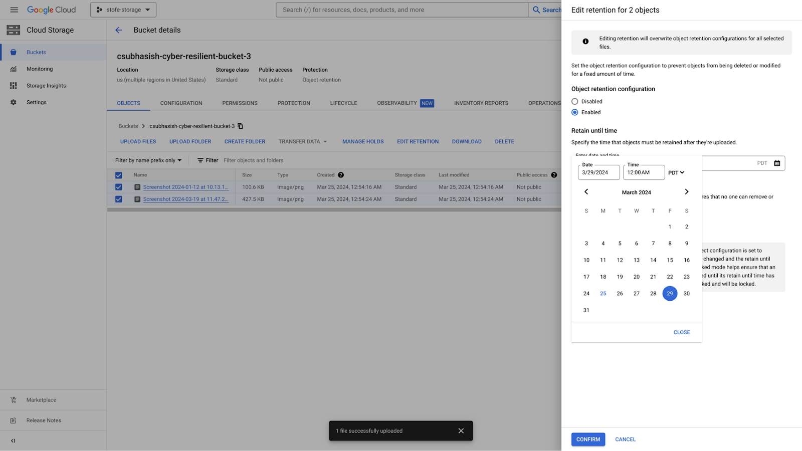Click the info icon in retention notice
The width and height of the screenshot is (802, 451).
[x=585, y=42]
